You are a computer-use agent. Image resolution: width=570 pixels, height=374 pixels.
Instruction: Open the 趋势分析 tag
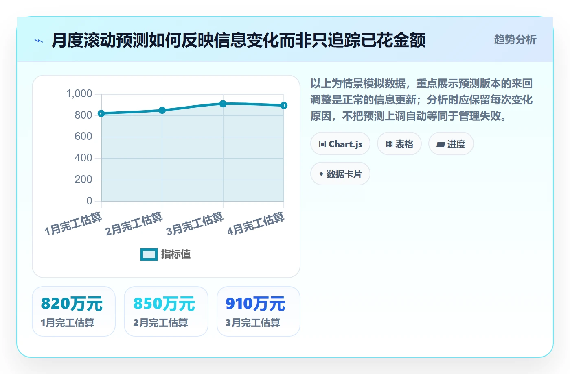pos(515,39)
